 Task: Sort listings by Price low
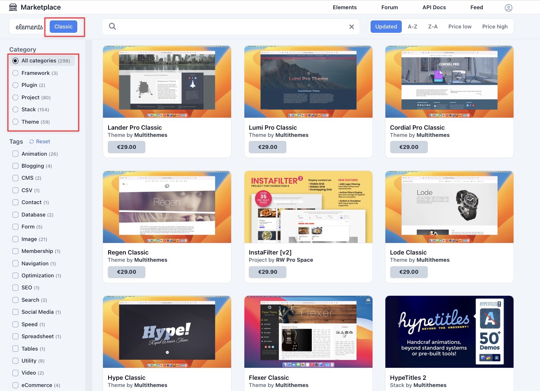point(460,27)
